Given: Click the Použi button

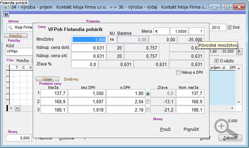Looking at the screenshot, I should (165, 129).
